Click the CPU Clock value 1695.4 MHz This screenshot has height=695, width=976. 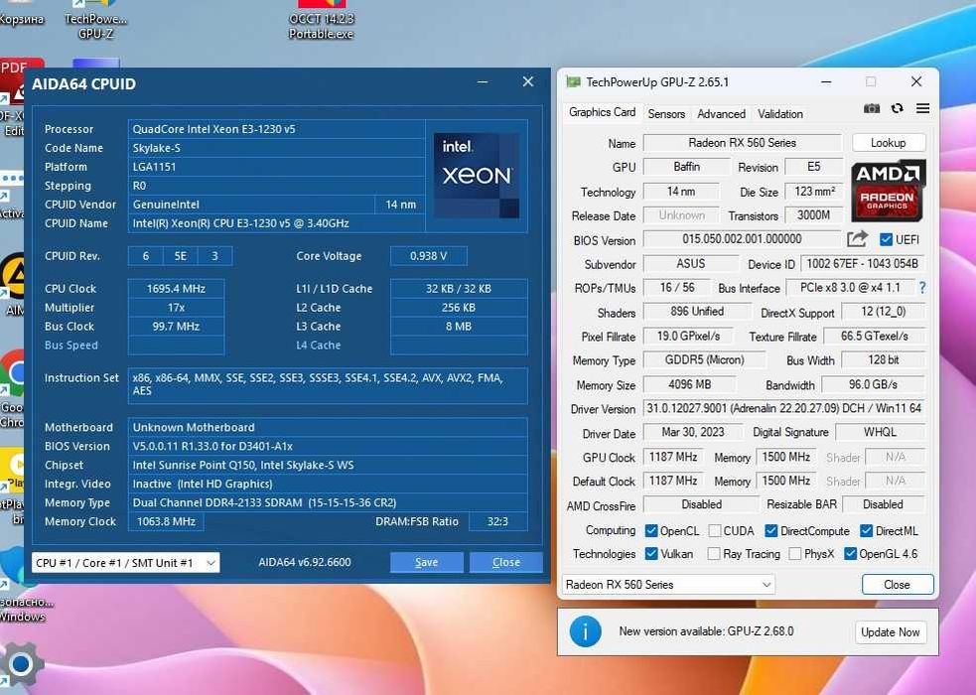click(176, 289)
